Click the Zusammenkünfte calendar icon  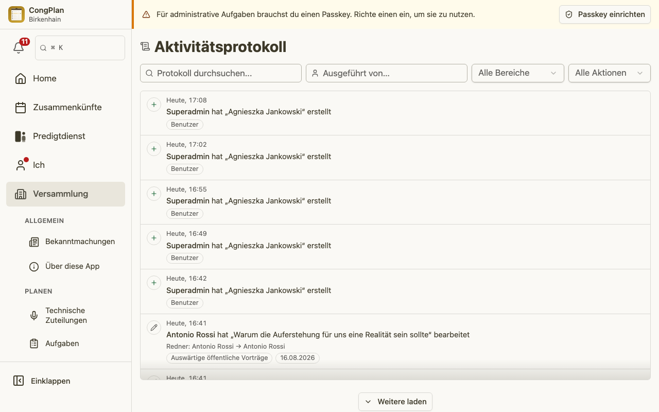21,107
